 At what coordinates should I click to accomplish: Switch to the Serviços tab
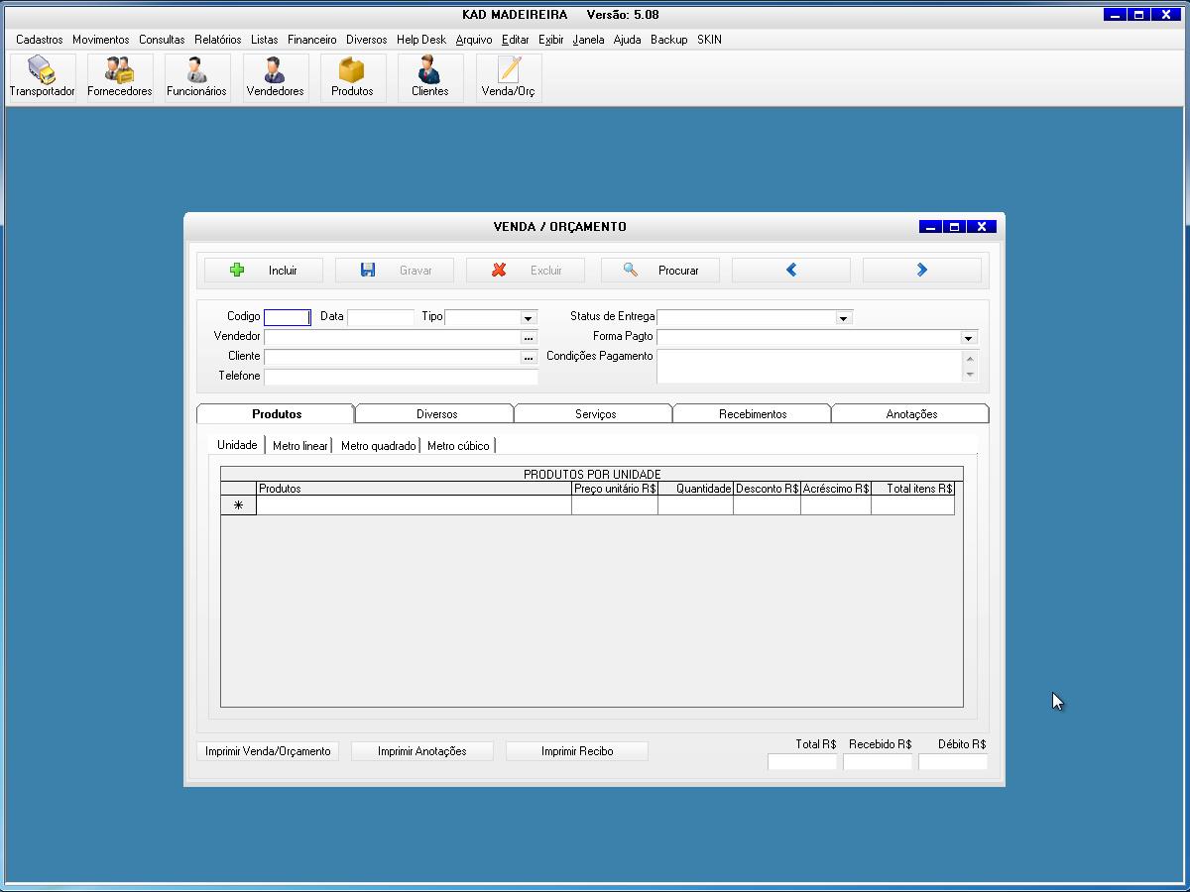[x=595, y=414]
